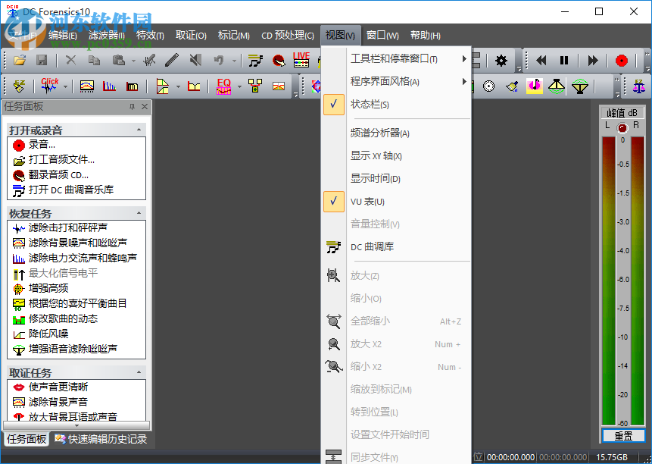Click the save floppy disk toolbar icon
Viewport: 652px width, 464px height.
42,61
